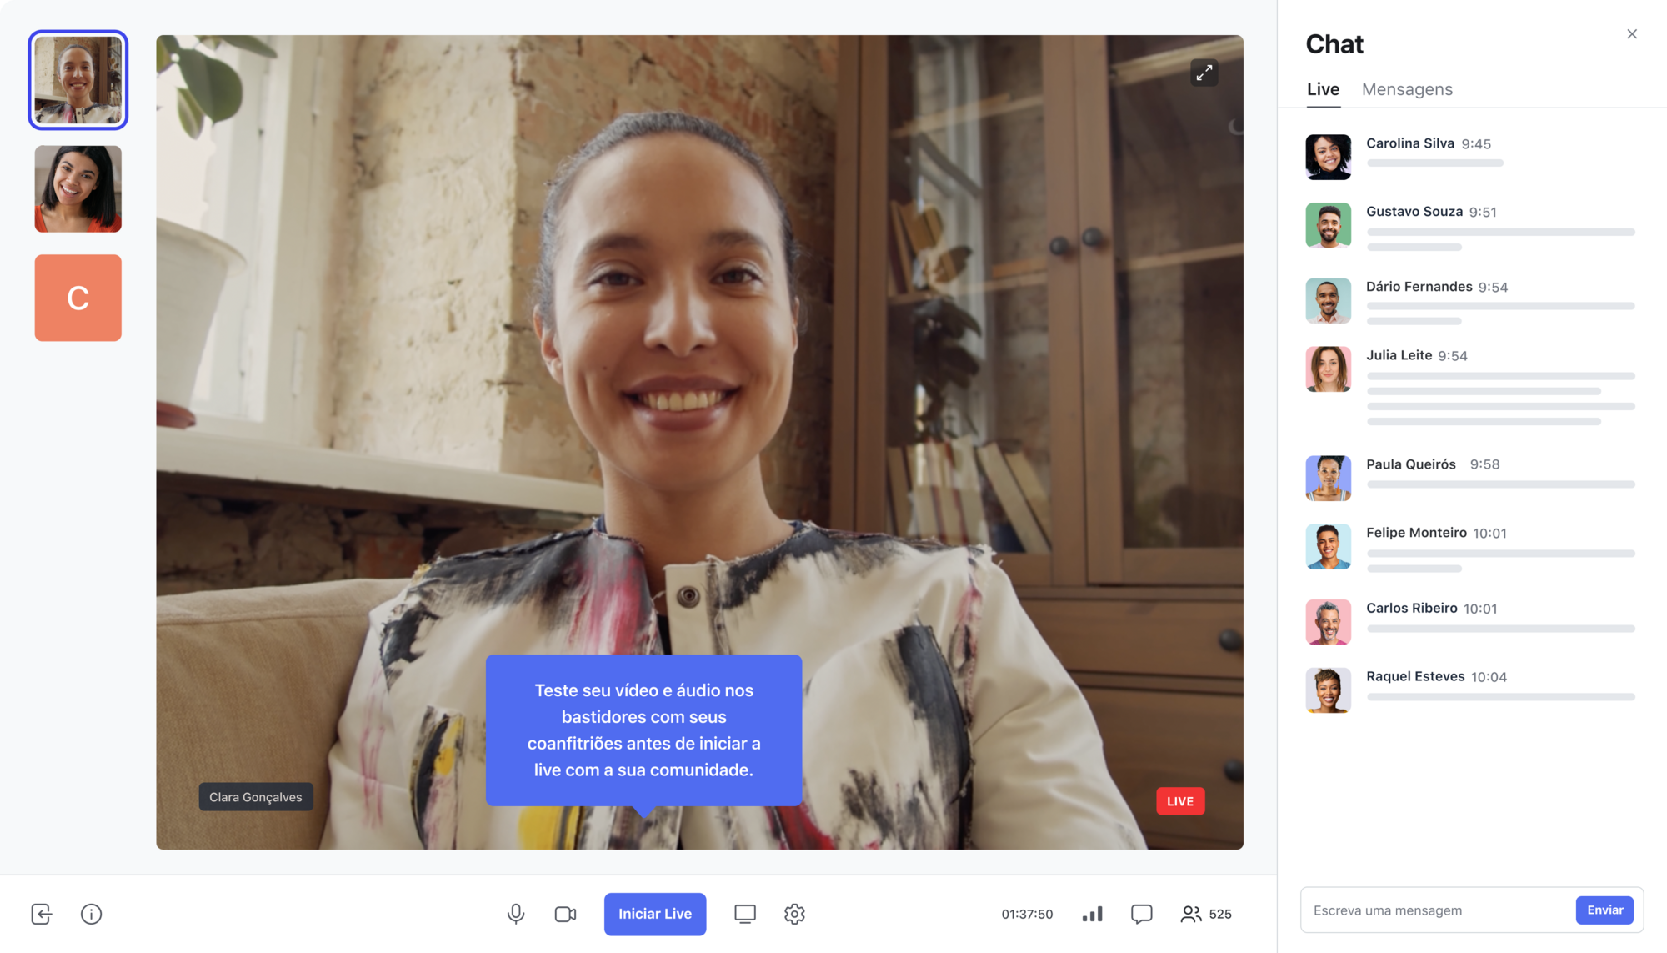Click the backstage test tooltip message

643,730
